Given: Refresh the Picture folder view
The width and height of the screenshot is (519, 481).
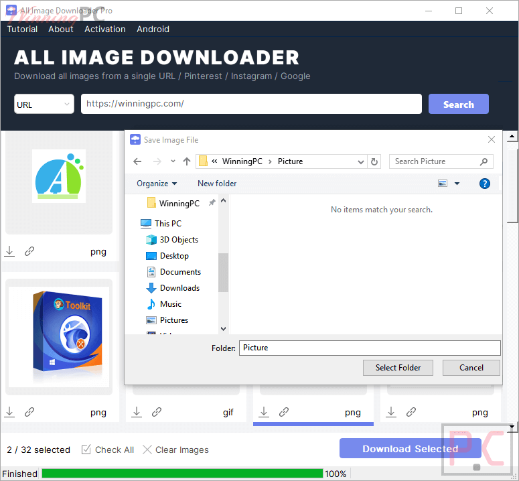Looking at the screenshot, I should pos(374,162).
